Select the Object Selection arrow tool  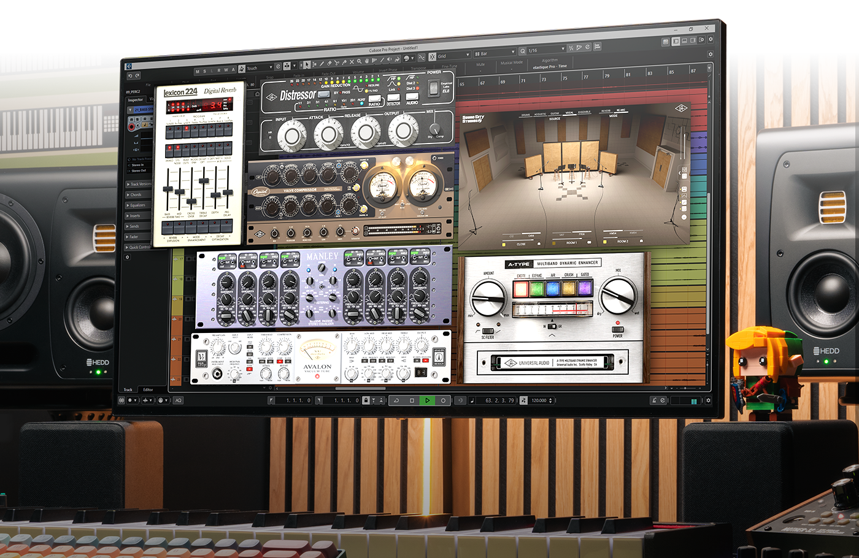307,64
